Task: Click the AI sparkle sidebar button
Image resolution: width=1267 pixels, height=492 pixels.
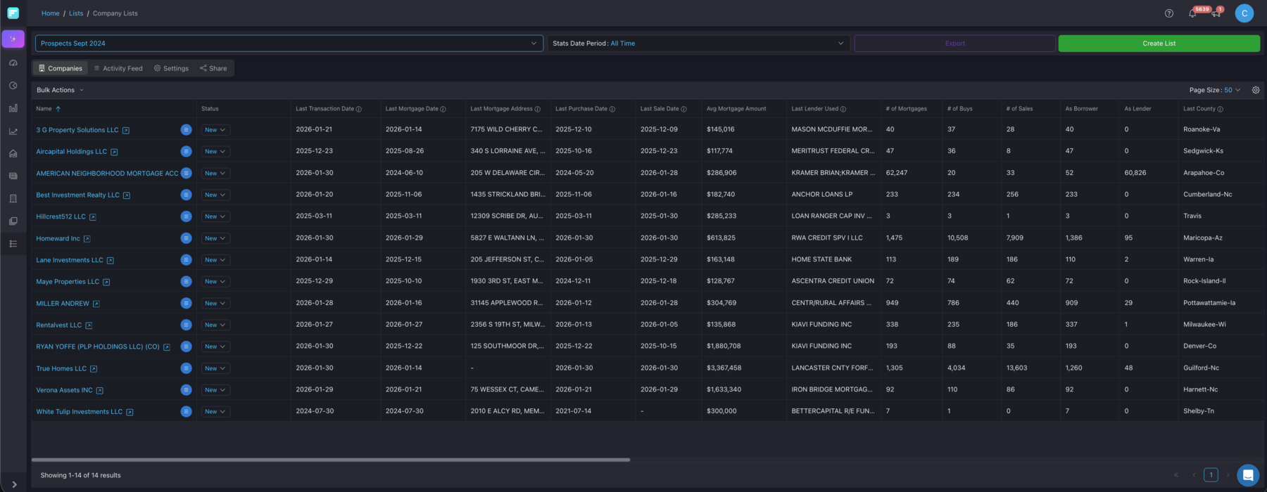Action: click(x=13, y=39)
